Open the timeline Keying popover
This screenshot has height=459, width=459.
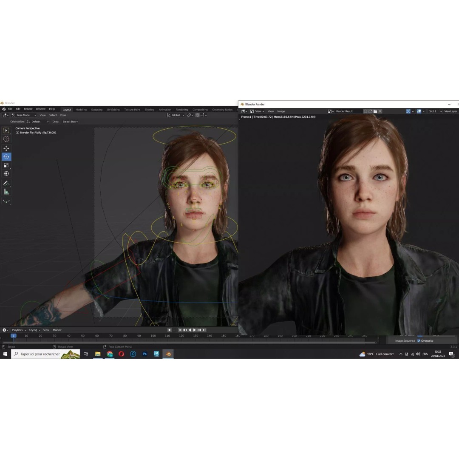[x=34, y=330]
